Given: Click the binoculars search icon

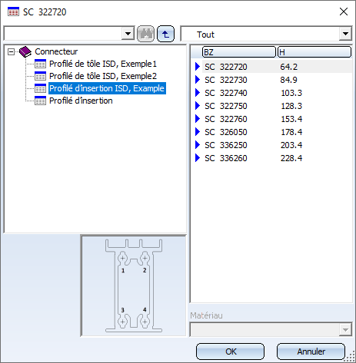Looking at the screenshot, I should tap(145, 34).
